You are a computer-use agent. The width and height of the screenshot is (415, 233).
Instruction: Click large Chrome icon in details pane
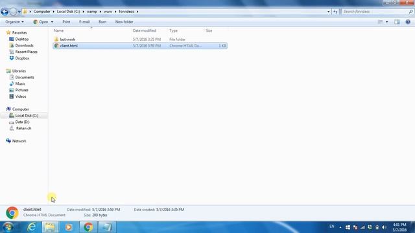point(12,213)
